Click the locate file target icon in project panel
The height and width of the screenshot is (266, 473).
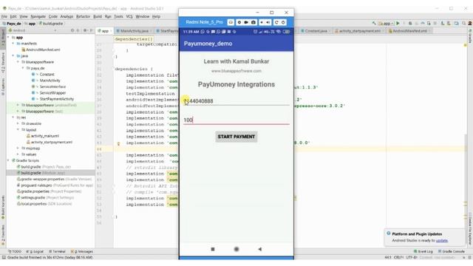pyautogui.click(x=72, y=30)
